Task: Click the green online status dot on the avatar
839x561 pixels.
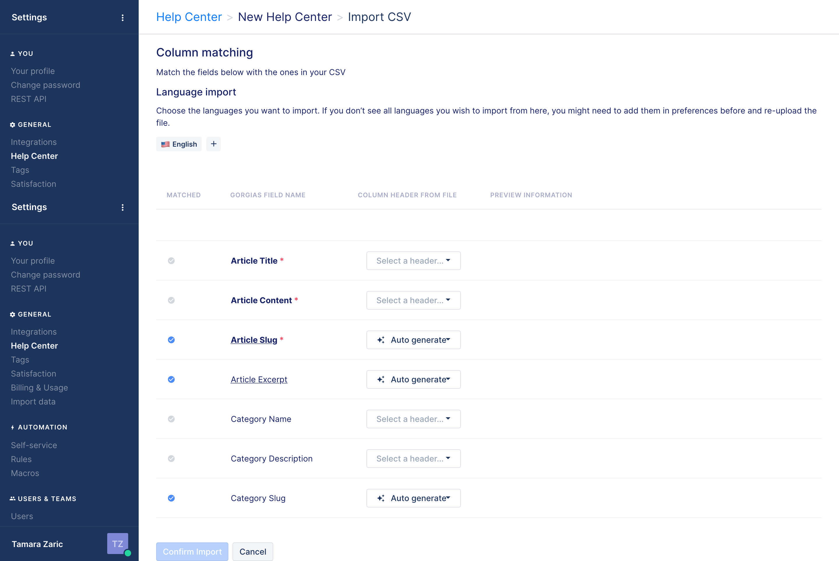Action: (128, 553)
